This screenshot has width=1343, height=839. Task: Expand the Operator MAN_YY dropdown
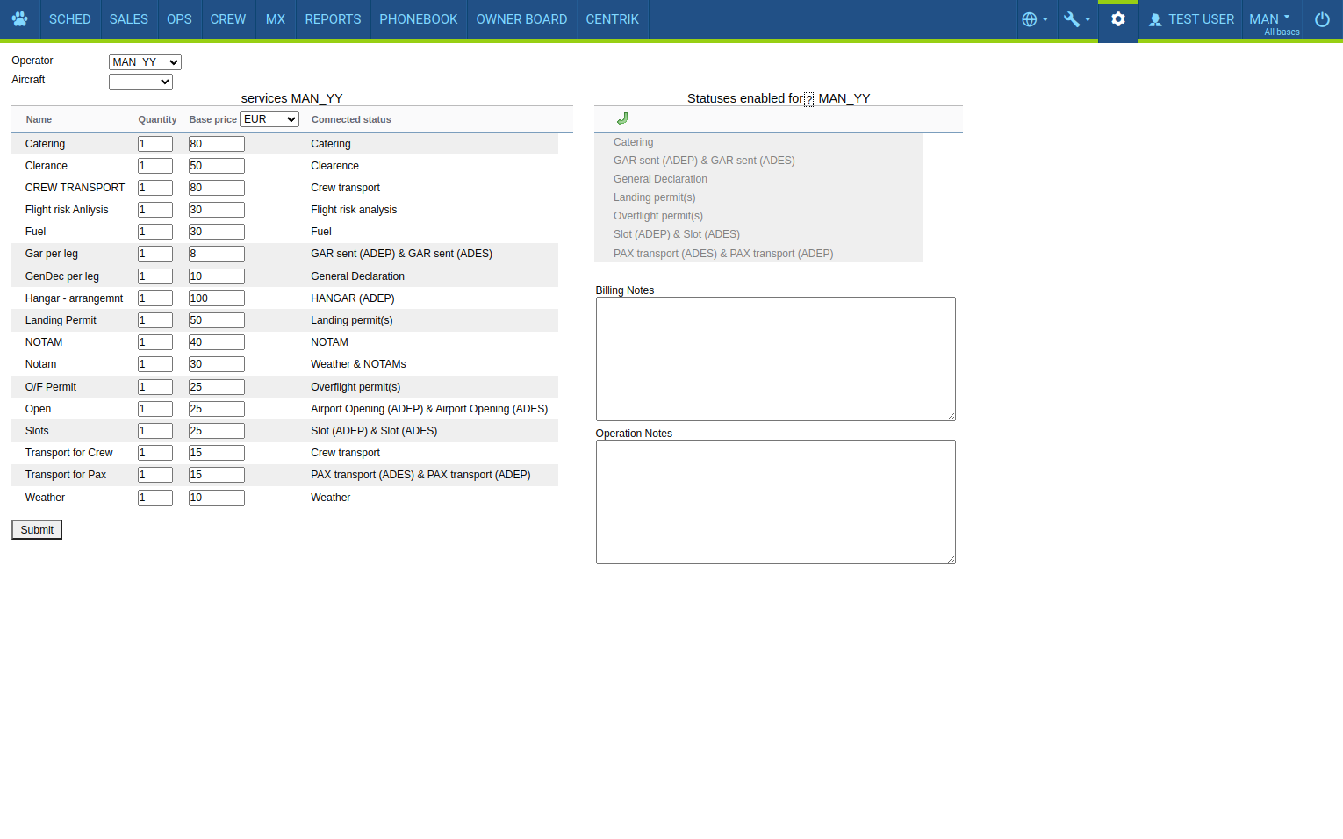click(145, 62)
